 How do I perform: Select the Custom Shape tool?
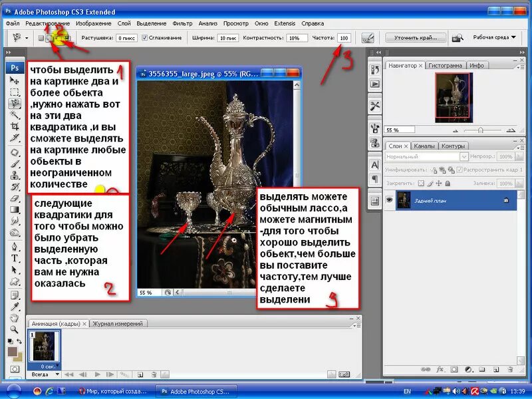coord(14,281)
